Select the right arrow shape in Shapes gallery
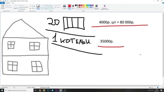 pyautogui.click(x=49, y=7)
